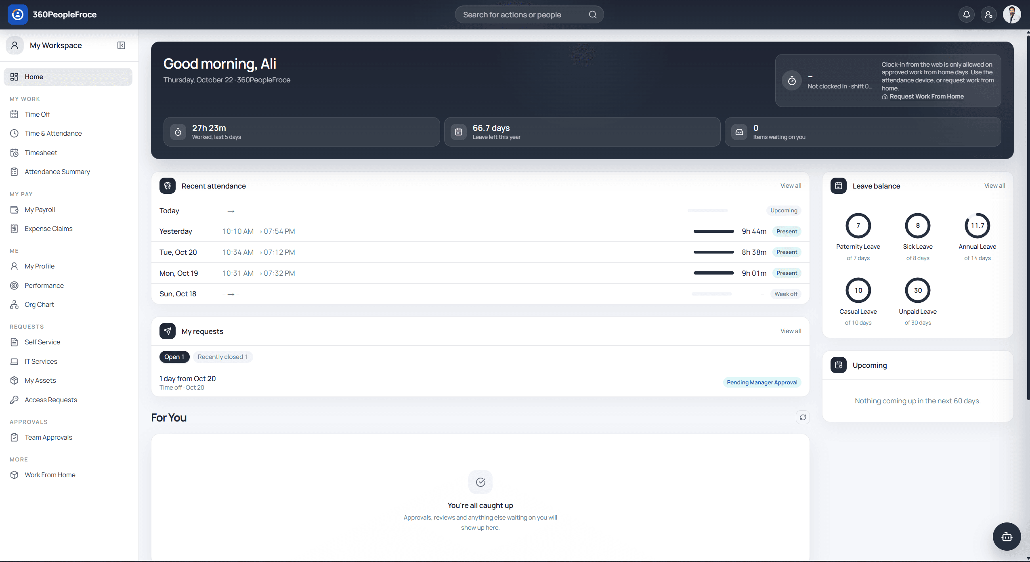The width and height of the screenshot is (1030, 562).
Task: Click the Paternity Leave 7 ring
Action: click(858, 226)
